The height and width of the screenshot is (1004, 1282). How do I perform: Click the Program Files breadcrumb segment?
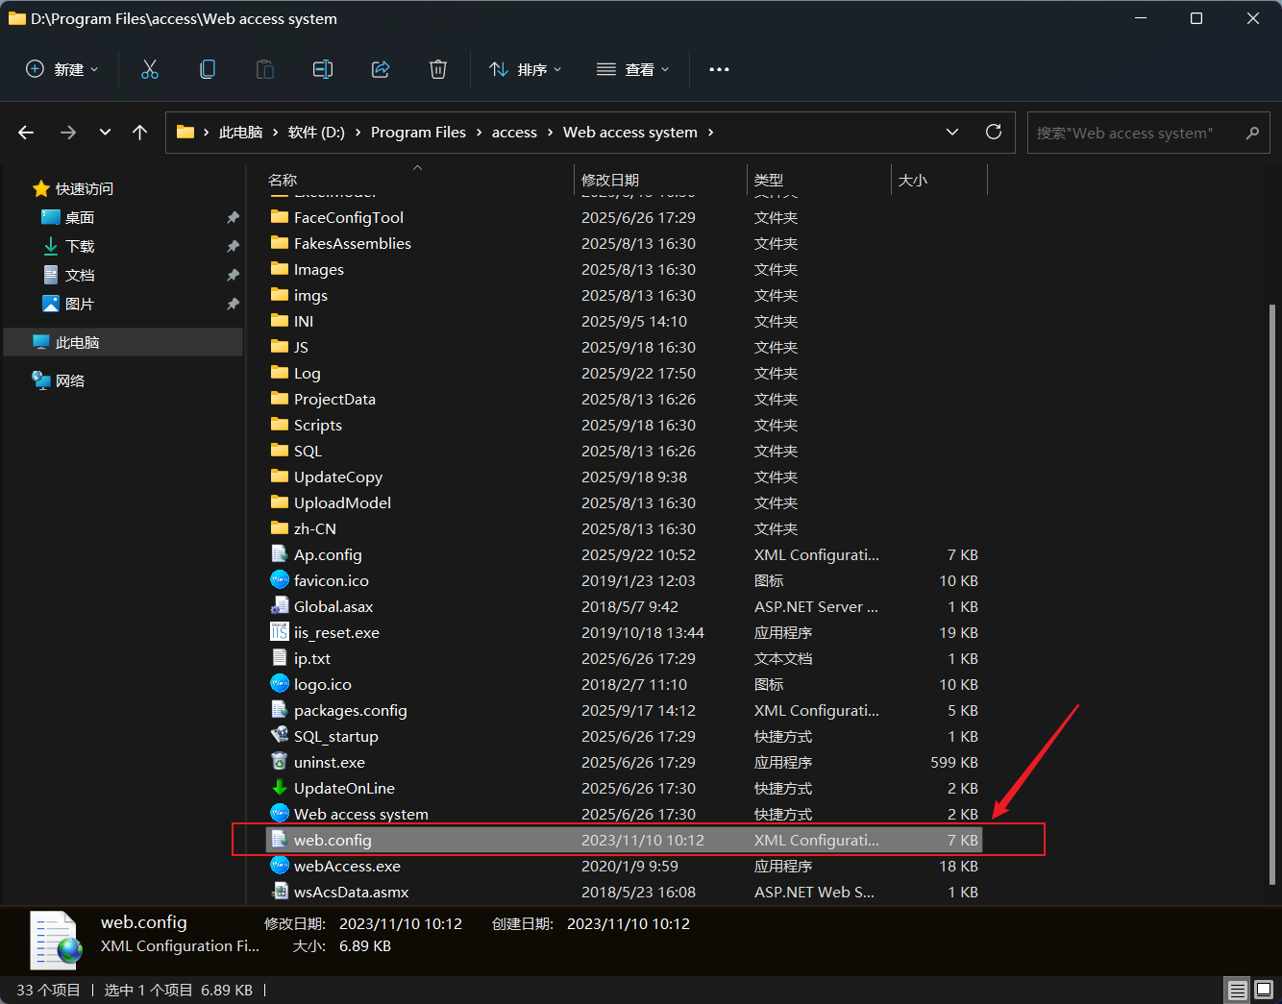tap(418, 133)
